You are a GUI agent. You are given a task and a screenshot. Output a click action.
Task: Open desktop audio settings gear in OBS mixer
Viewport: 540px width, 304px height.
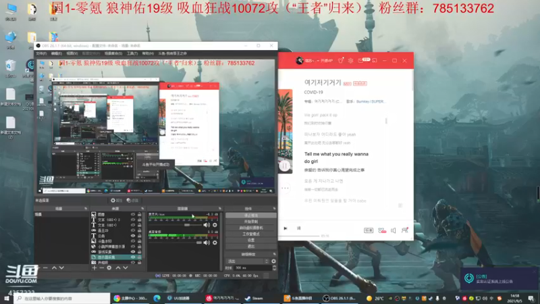pos(215,243)
